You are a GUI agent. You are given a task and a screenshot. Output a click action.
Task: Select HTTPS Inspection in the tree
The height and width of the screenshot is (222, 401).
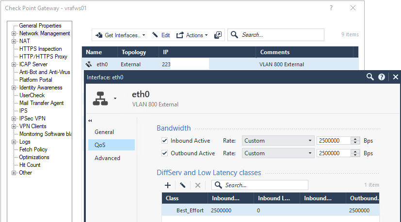[x=40, y=49]
